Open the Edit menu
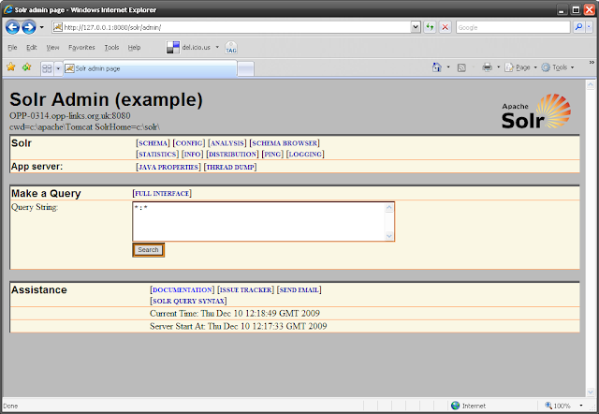The image size is (599, 414). (x=31, y=48)
